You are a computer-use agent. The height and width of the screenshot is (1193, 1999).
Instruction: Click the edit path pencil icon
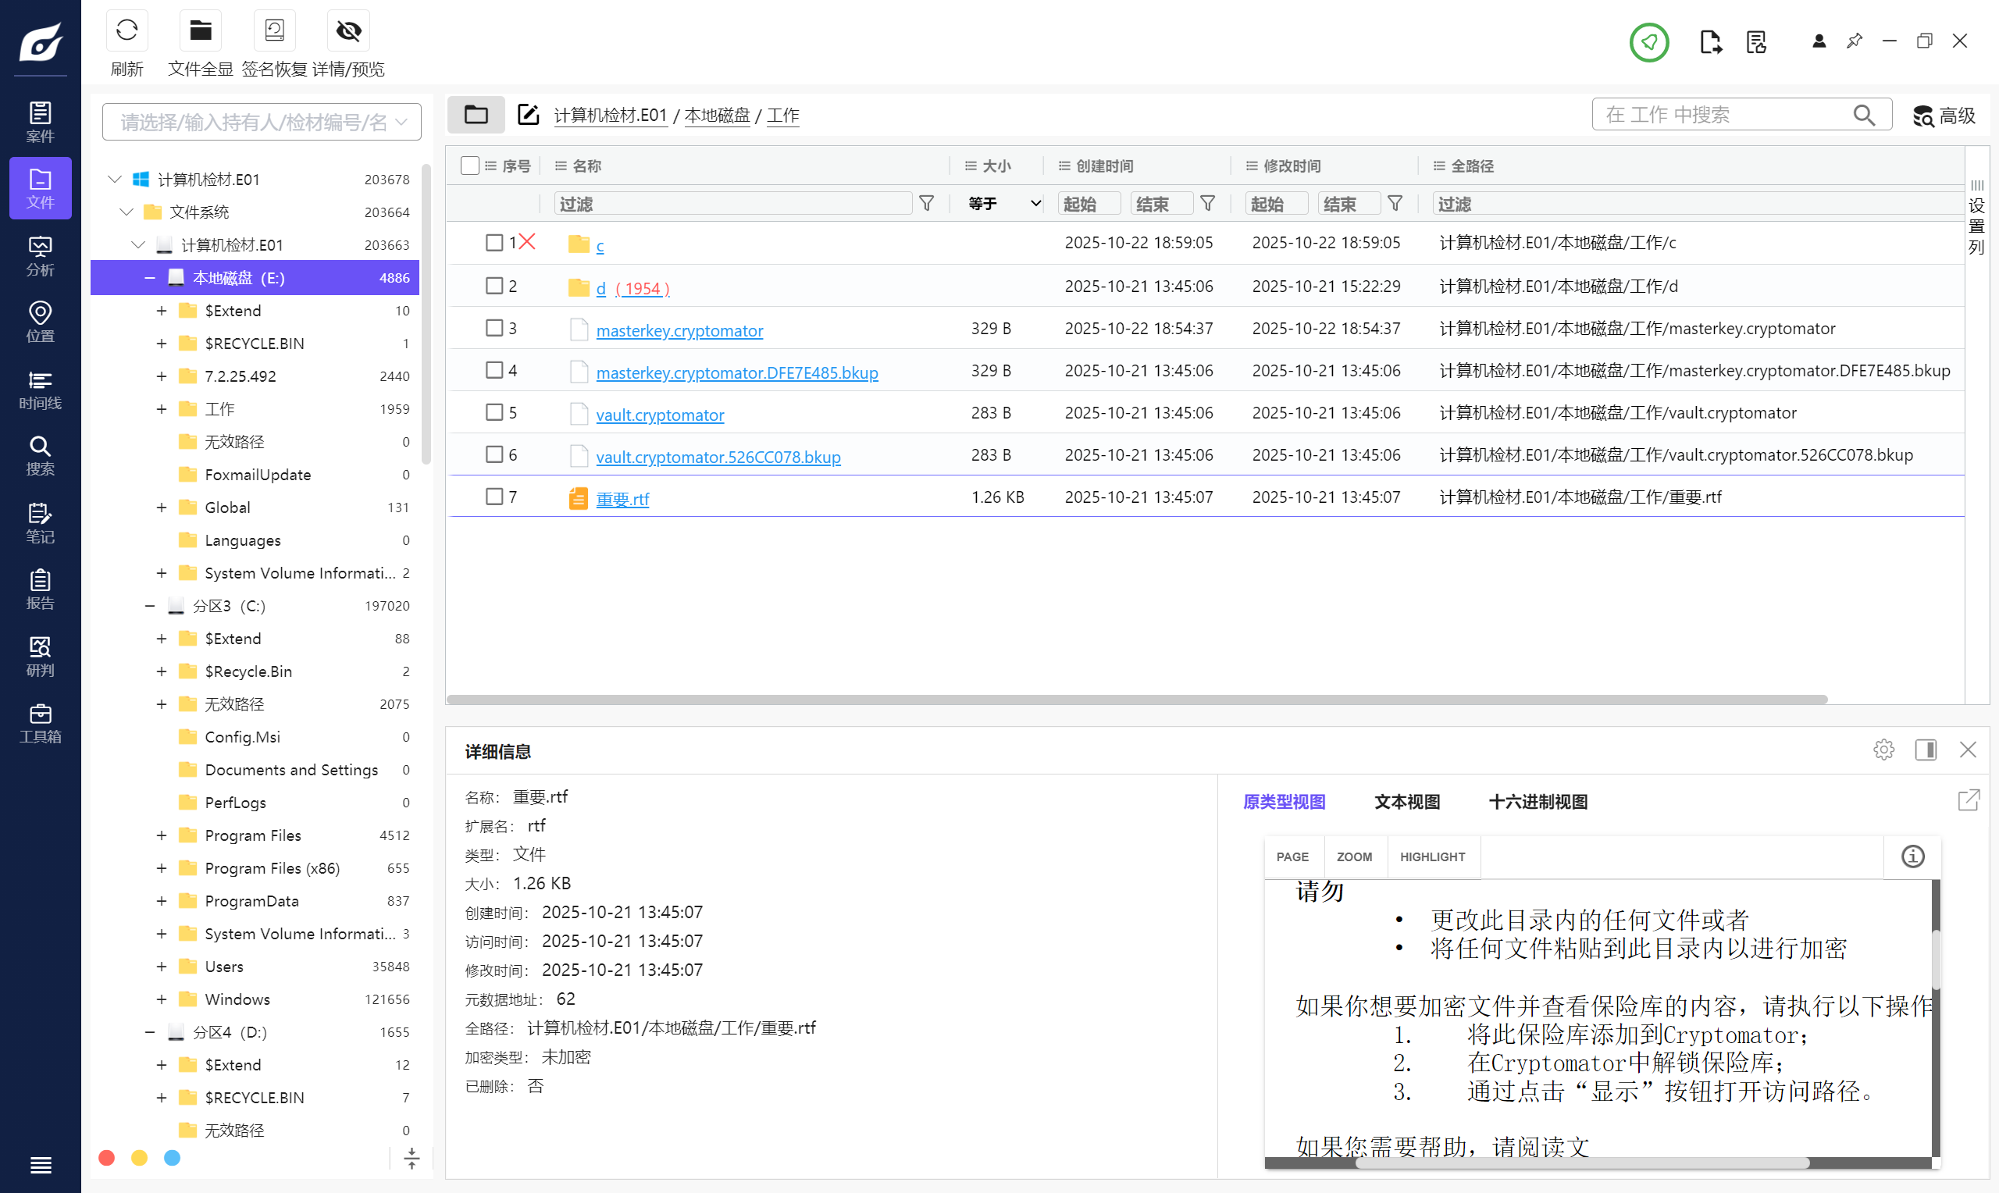click(x=528, y=115)
